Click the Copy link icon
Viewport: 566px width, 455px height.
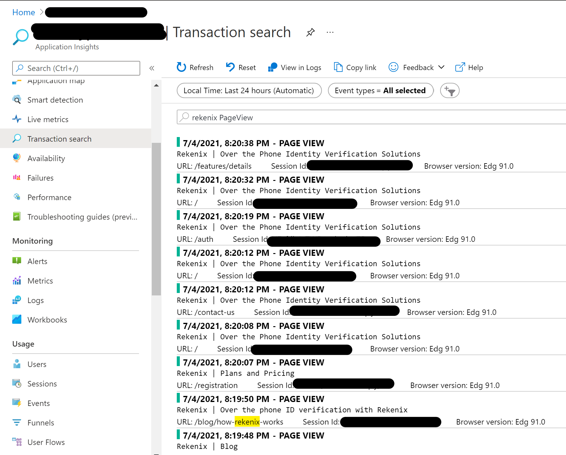(338, 67)
